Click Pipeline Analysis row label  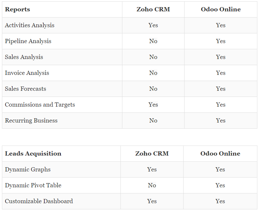(28, 41)
